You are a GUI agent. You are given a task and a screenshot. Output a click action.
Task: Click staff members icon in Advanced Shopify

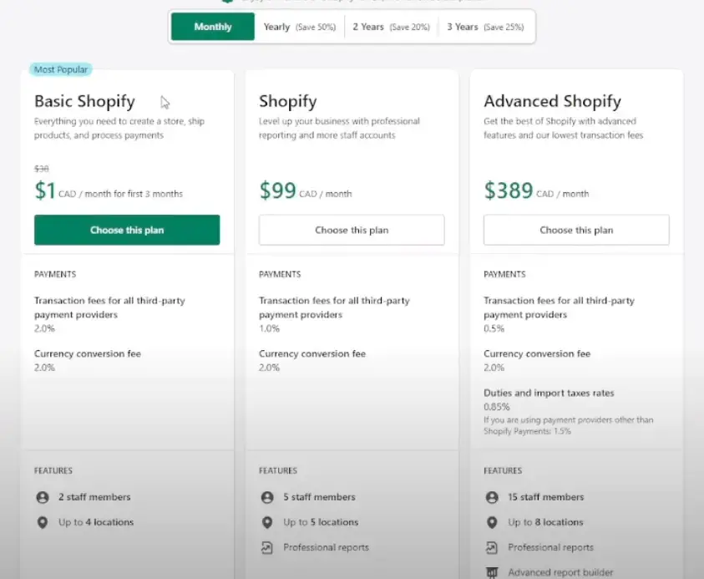coord(492,497)
